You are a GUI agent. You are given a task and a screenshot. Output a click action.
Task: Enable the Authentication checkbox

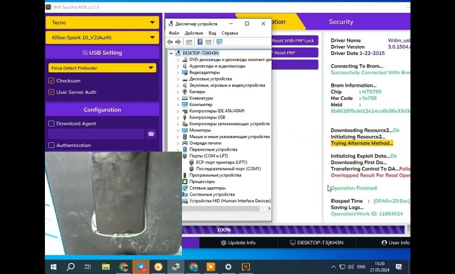51,145
